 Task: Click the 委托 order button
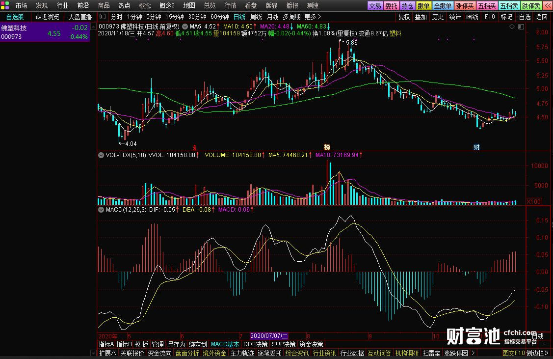pyautogui.click(x=391, y=6)
